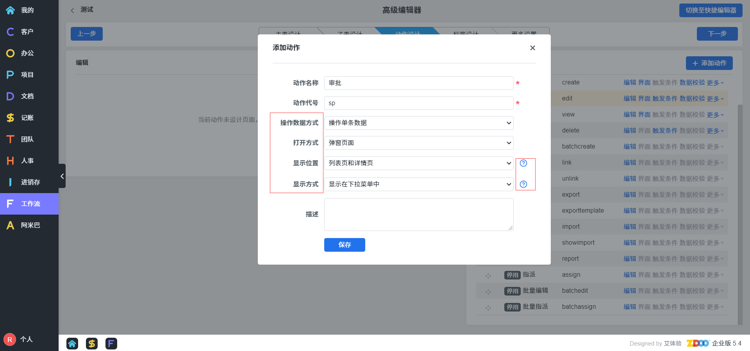Save the new action with 保存
Screen dimensions: 750x351
(344, 245)
